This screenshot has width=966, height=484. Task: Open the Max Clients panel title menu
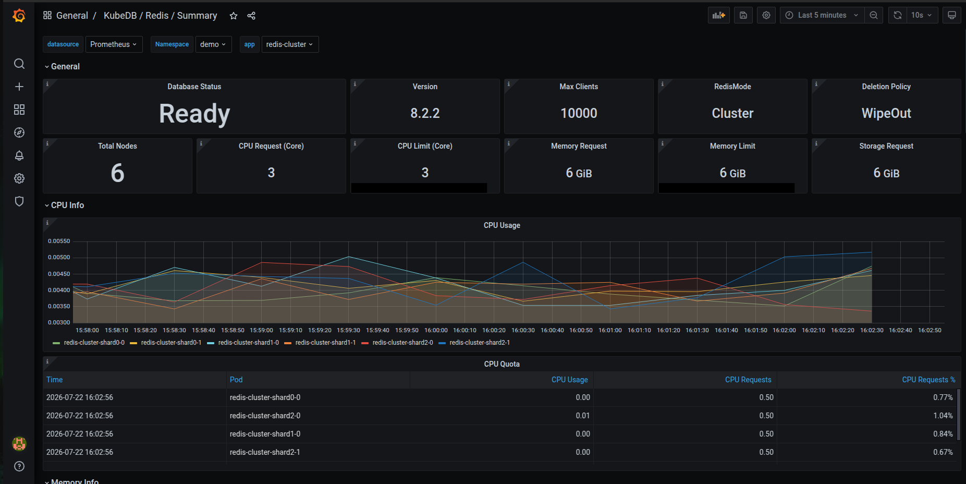click(x=579, y=87)
